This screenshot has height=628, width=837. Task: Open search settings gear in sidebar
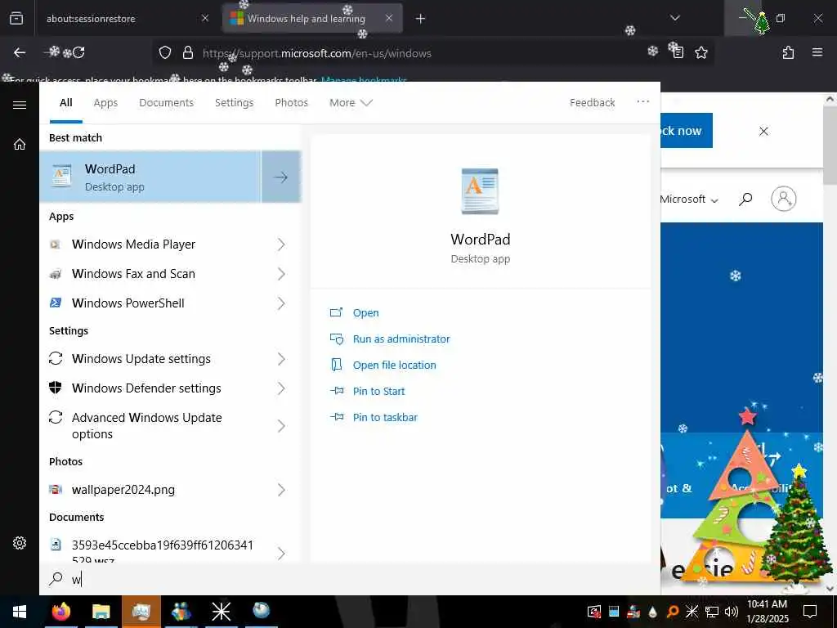tap(20, 543)
